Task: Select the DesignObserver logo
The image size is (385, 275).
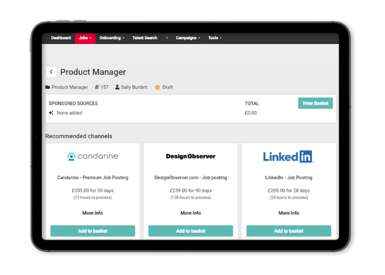Action: 190,156
